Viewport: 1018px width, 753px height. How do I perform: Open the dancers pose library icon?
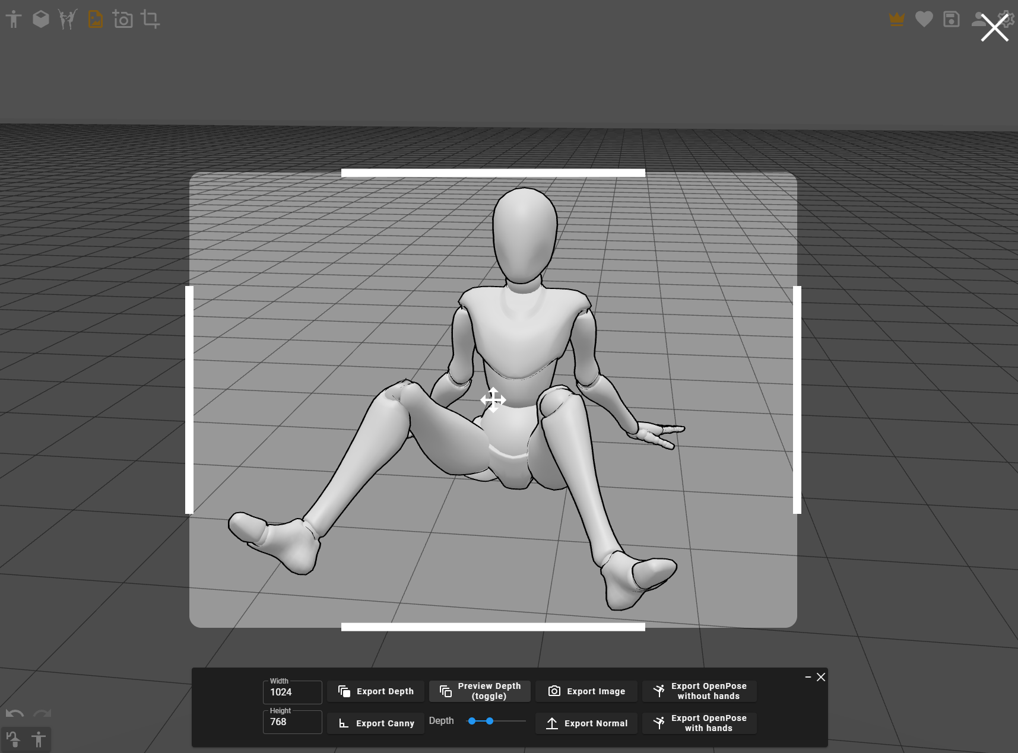click(x=68, y=20)
